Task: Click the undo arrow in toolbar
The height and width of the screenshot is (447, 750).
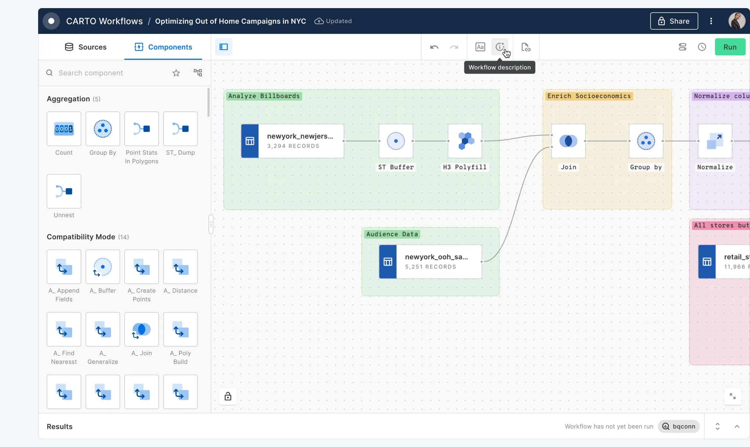Action: point(434,47)
